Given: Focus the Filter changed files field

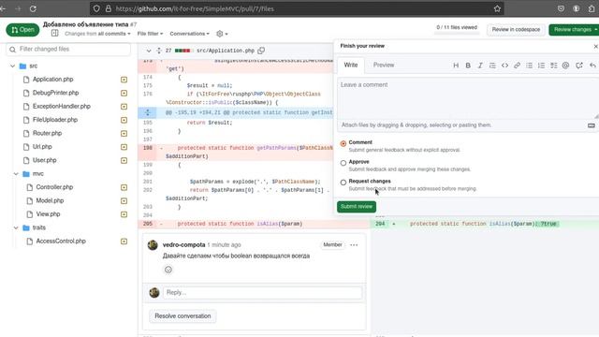Looking at the screenshot, I should 68,50.
